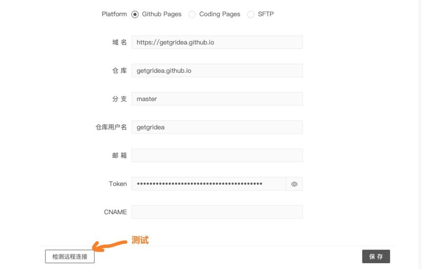This screenshot has height=269, width=422.
Task: Reveal the Token with the eye icon
Action: (x=295, y=184)
